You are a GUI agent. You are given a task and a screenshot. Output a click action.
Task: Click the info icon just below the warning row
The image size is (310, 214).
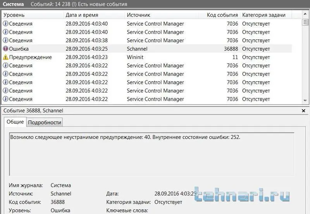click(x=5, y=66)
